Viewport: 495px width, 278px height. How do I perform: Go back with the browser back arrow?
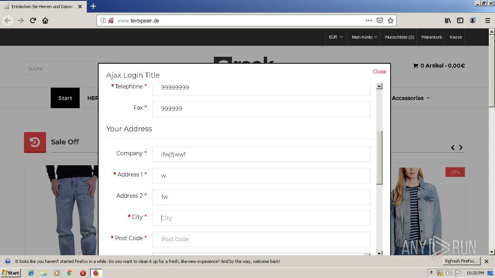[8, 20]
